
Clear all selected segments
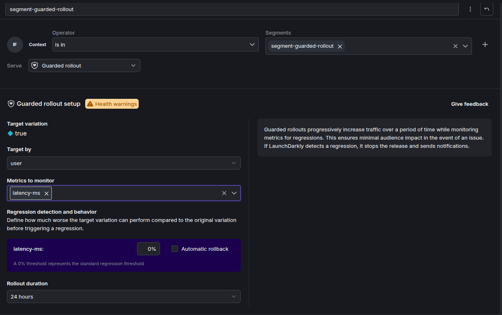pyautogui.click(x=456, y=46)
